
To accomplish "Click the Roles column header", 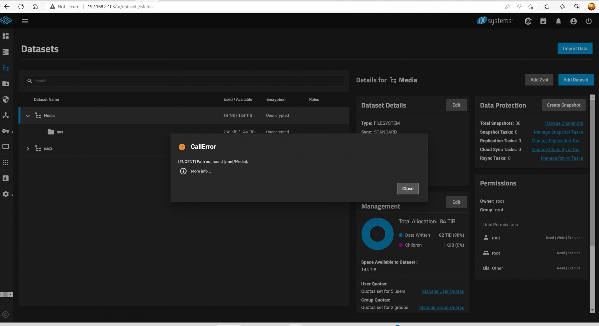I will point(314,100).
